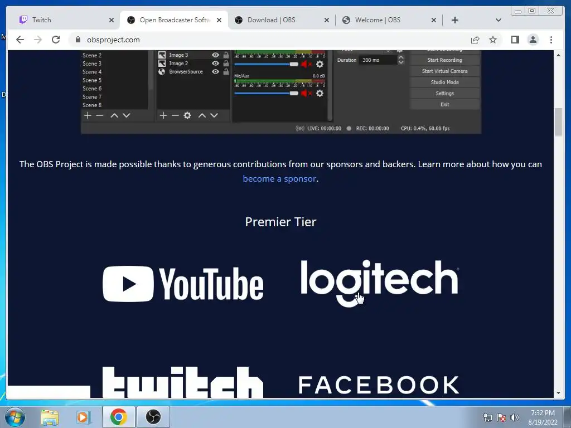
Task: Remove scene with the minus under scenes
Action: pos(99,115)
